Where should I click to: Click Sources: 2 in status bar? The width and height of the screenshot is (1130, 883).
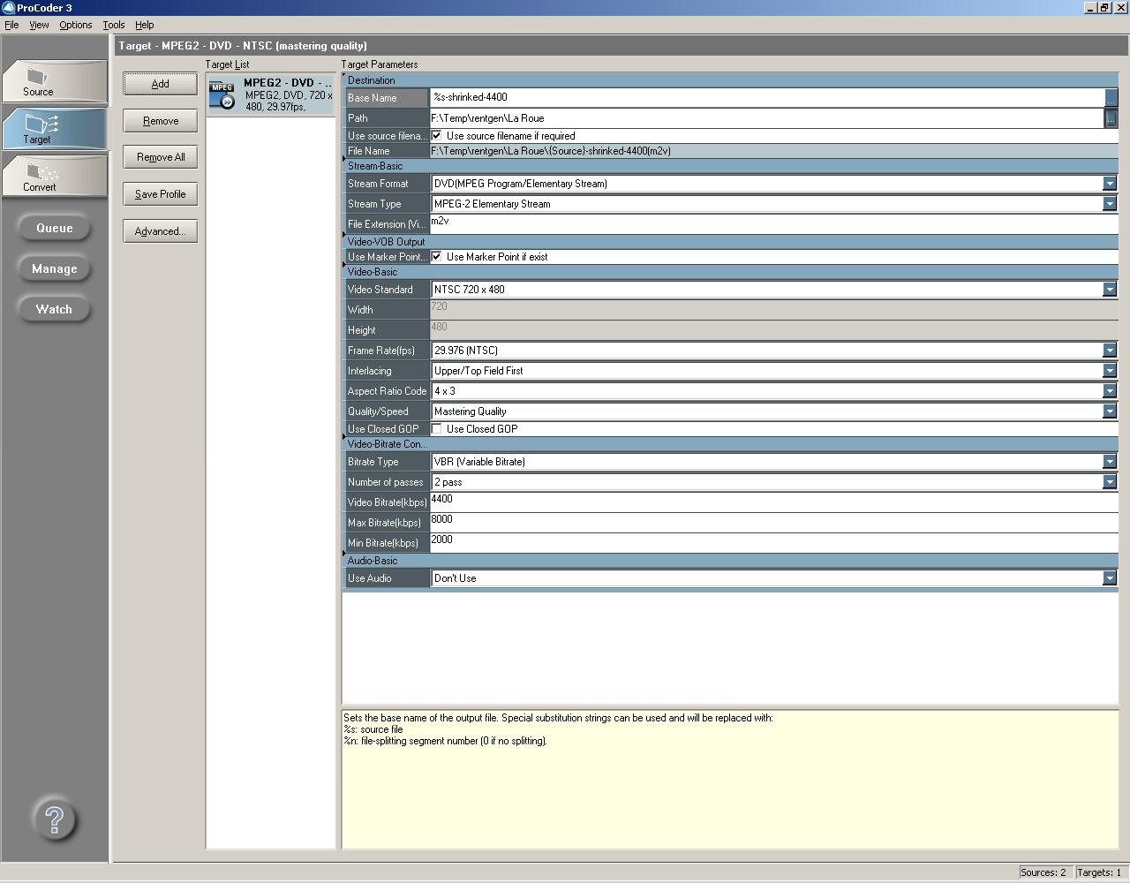1043,872
